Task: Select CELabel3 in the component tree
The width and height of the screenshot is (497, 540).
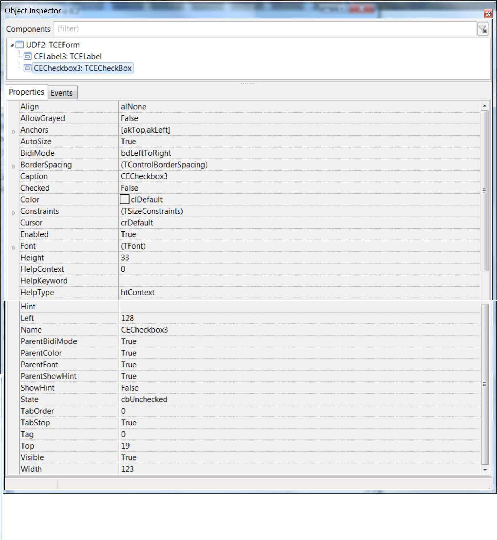Action: [x=67, y=56]
